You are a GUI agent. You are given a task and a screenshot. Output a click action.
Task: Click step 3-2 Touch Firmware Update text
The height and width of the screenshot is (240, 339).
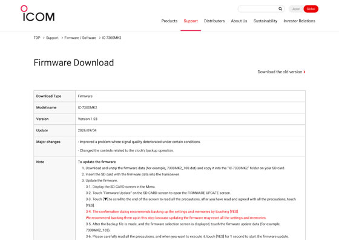158,193
